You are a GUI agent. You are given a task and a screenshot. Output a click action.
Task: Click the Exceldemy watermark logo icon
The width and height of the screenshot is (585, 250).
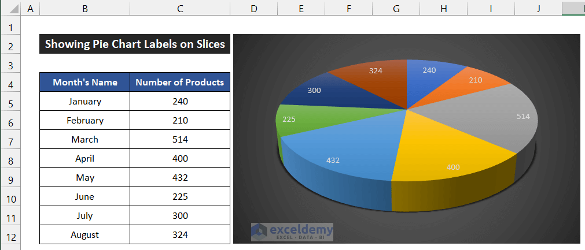coord(260,231)
